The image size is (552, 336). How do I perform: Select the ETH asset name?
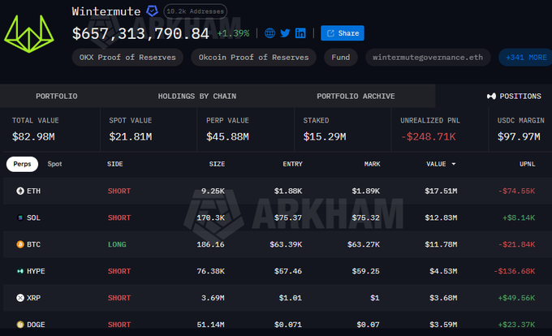pos(33,191)
